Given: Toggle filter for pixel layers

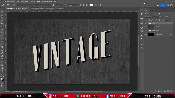Looking at the screenshot, I should (156, 14).
